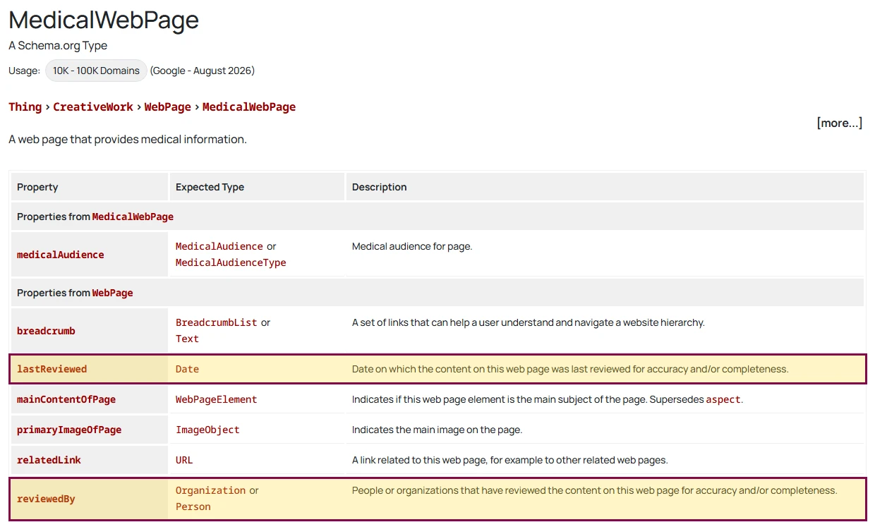Image resolution: width=875 pixels, height=522 pixels.
Task: Open the aspect superseded property link
Action: 723,399
